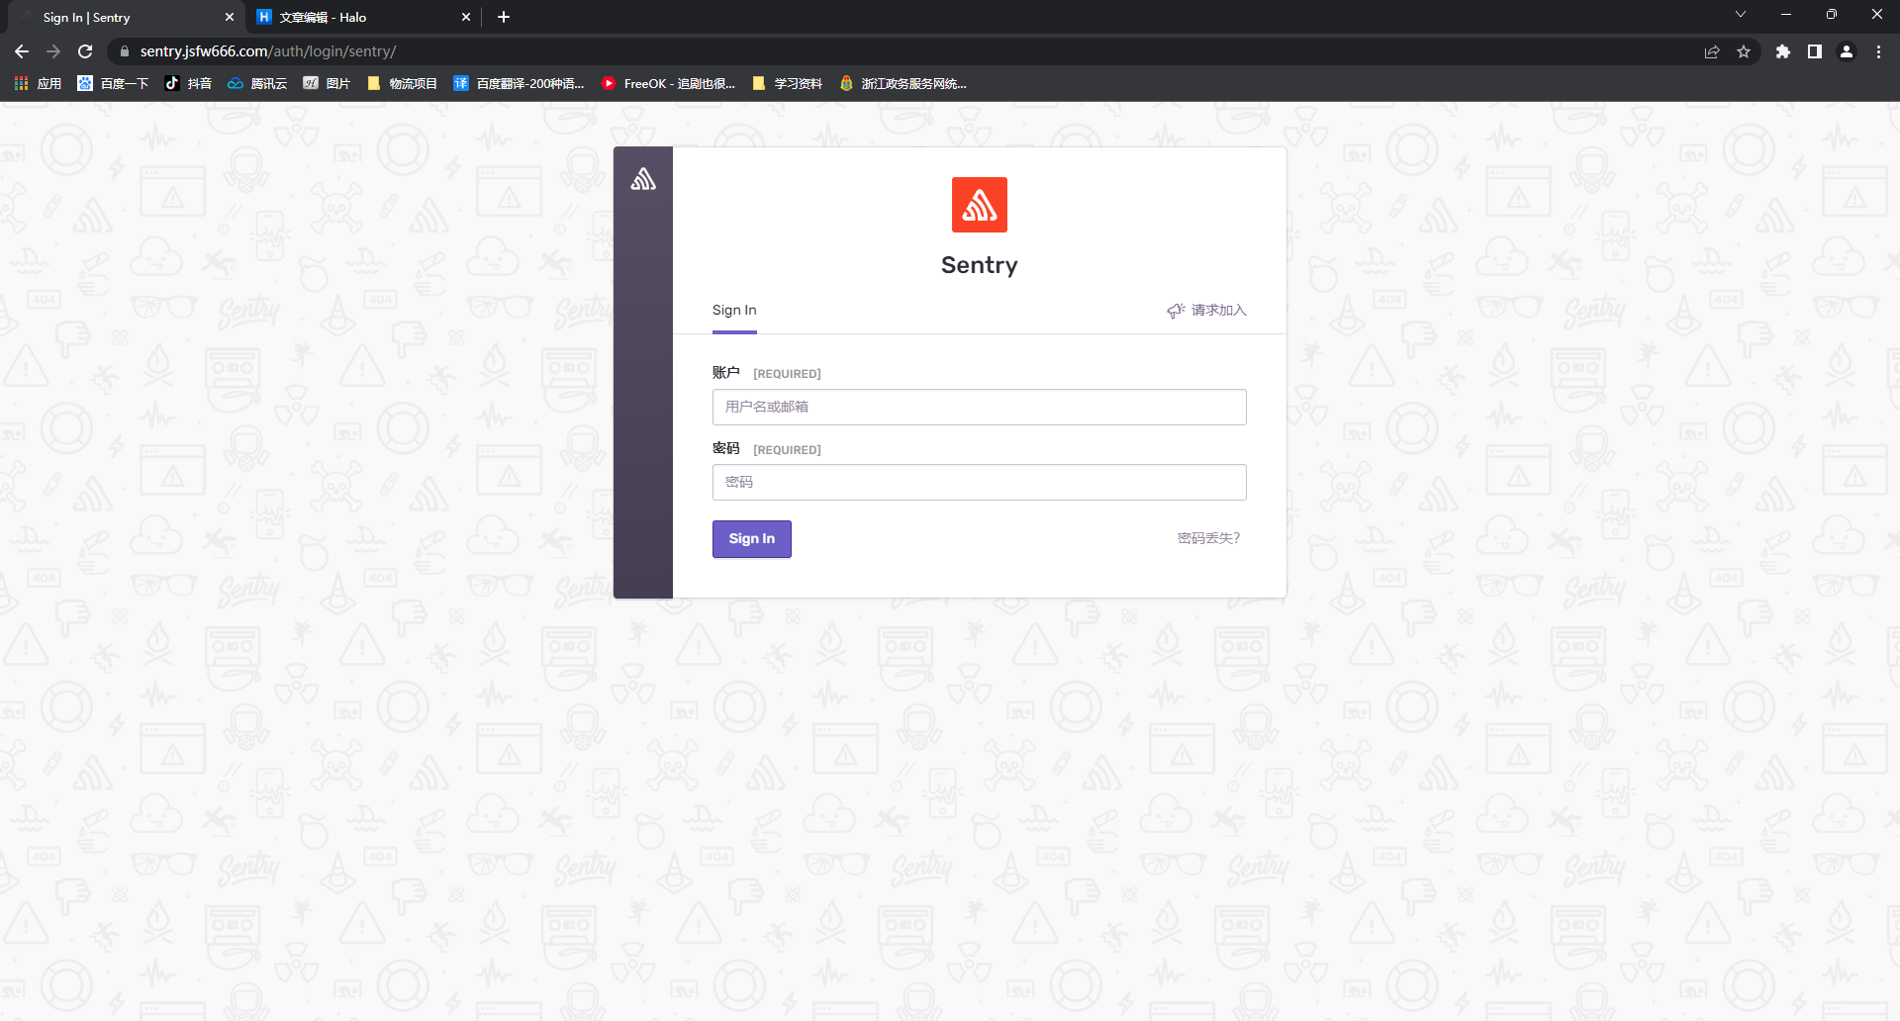Focus the 密码 password input field
This screenshot has width=1900, height=1021.
click(980, 483)
